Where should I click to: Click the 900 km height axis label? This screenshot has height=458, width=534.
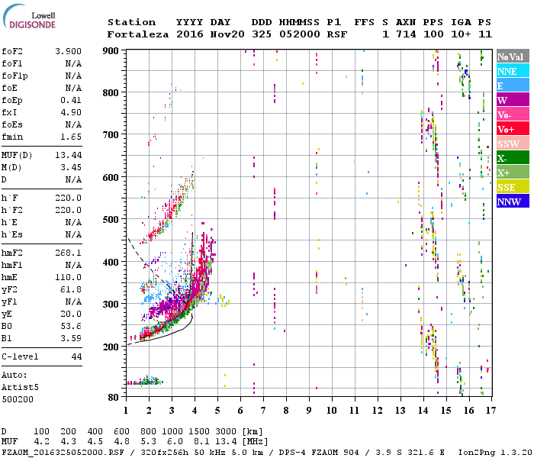tap(111, 51)
